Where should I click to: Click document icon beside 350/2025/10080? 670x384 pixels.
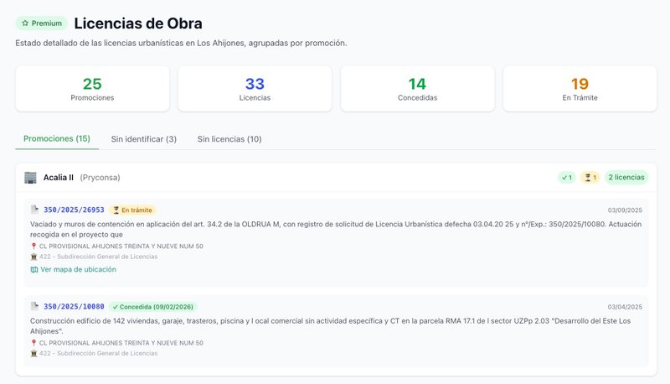[x=34, y=306]
